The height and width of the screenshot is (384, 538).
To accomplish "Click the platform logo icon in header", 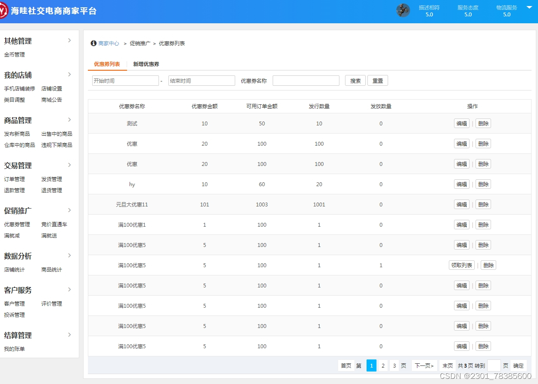I will click(x=3, y=10).
